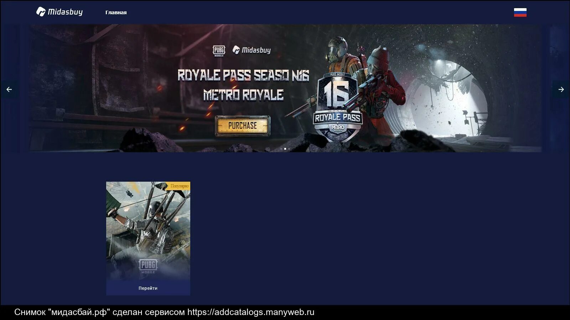
Task: Select the active middle carousel dot
Action: [285, 149]
